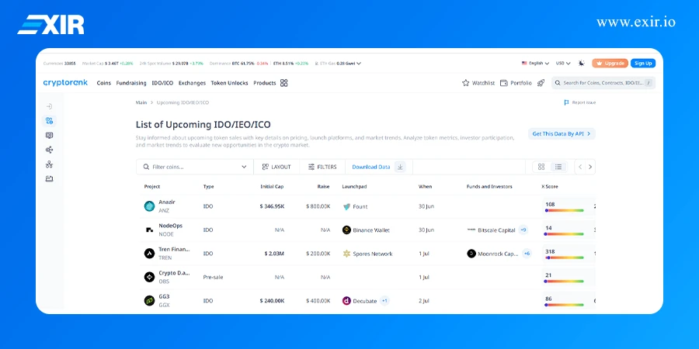Switch to grid view layout
This screenshot has width=699, height=349.
pyautogui.click(x=541, y=167)
